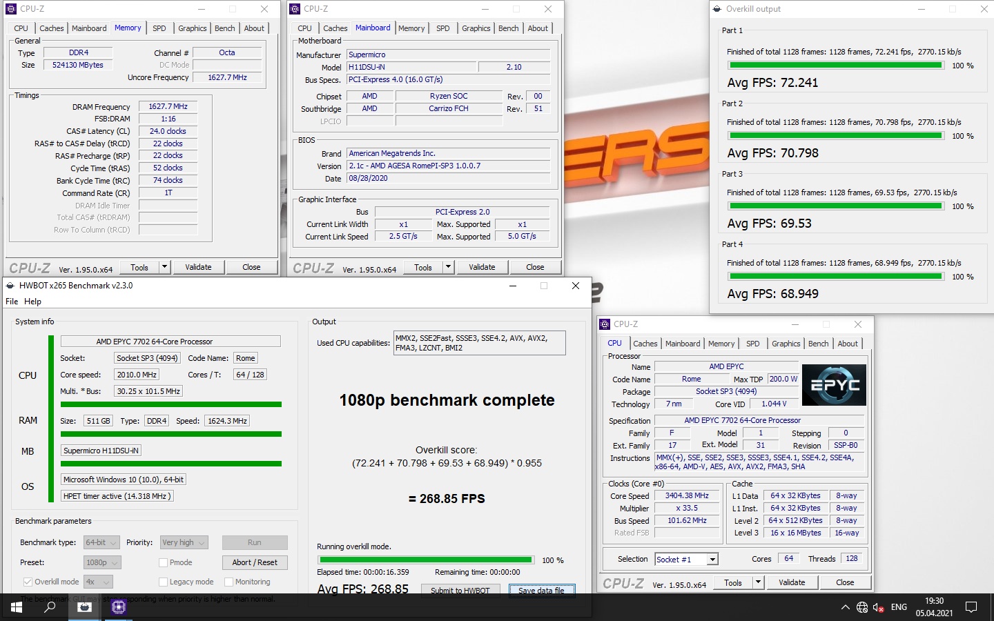
Task: Click the Core Speed 3404.38 MHz value
Action: pyautogui.click(x=687, y=496)
